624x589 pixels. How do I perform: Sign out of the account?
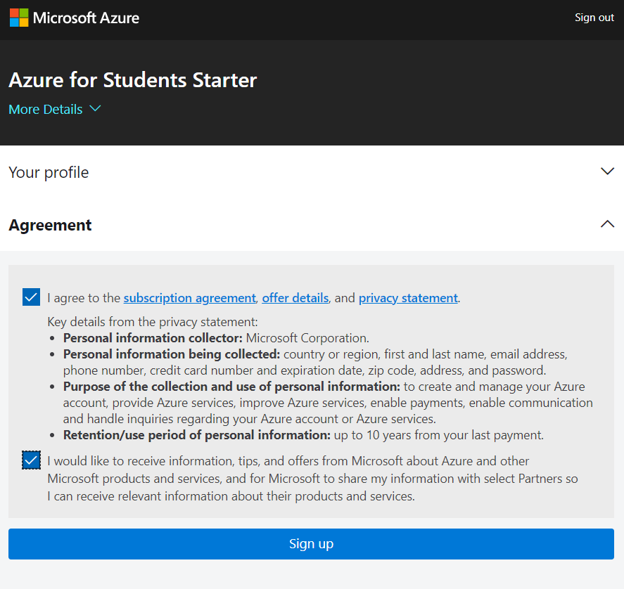[x=594, y=18]
